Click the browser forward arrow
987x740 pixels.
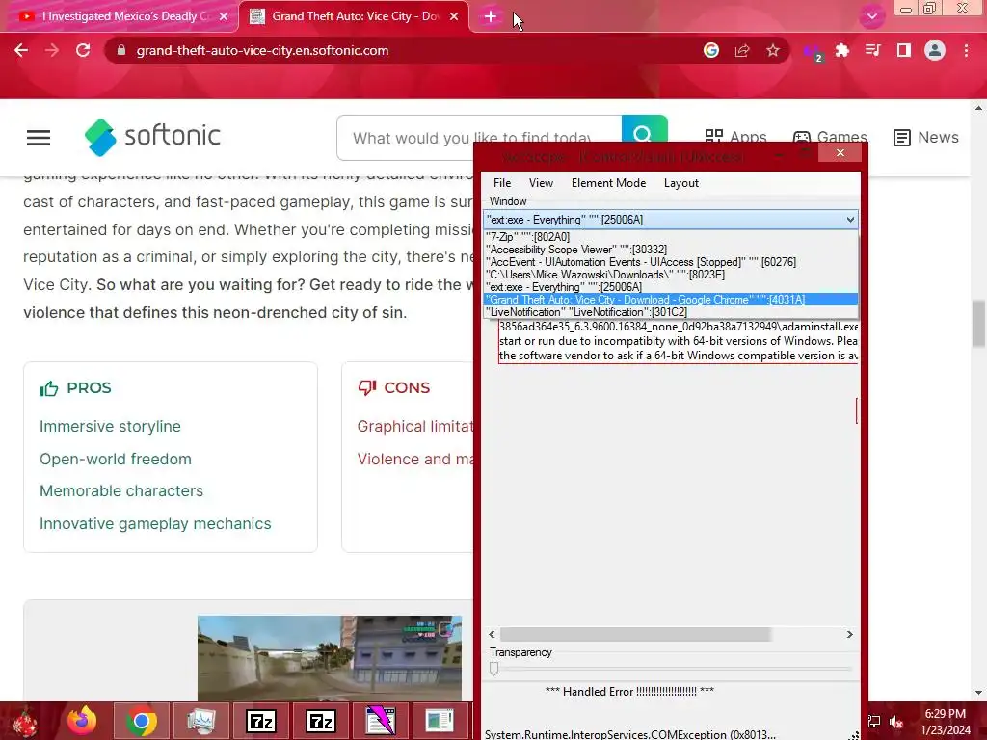[52, 50]
